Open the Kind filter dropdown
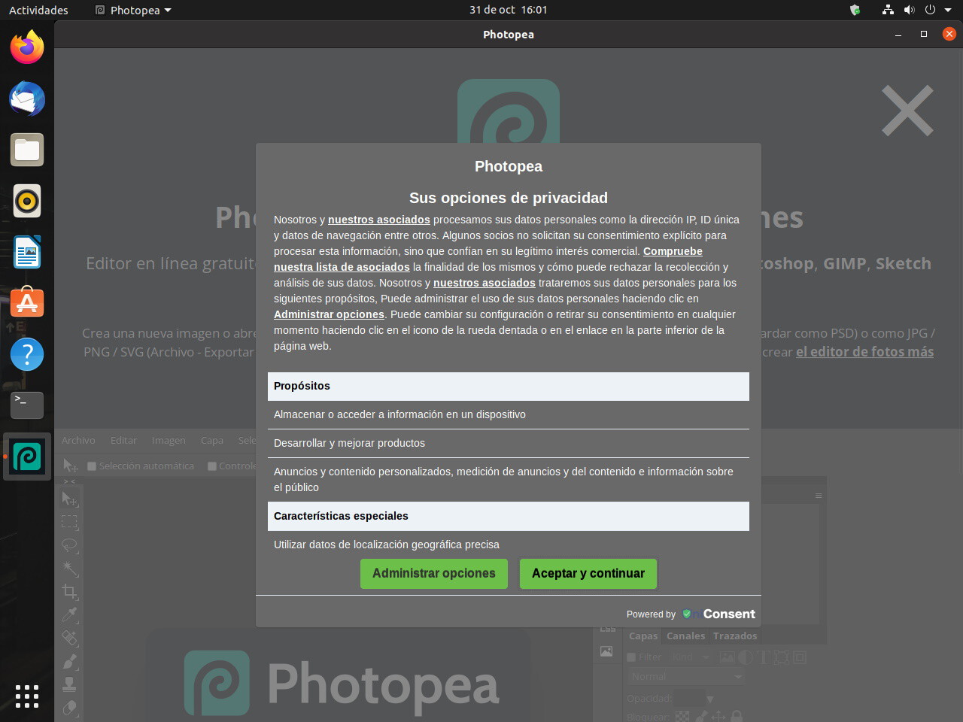 point(691,657)
